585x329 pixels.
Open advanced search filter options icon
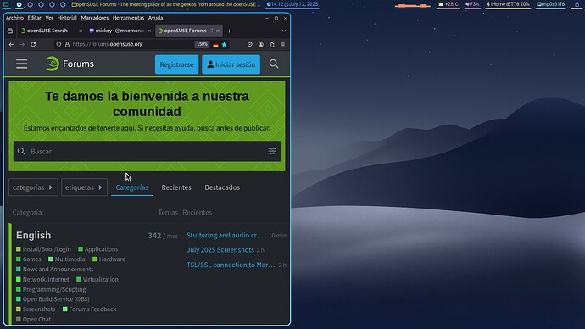pos(272,151)
